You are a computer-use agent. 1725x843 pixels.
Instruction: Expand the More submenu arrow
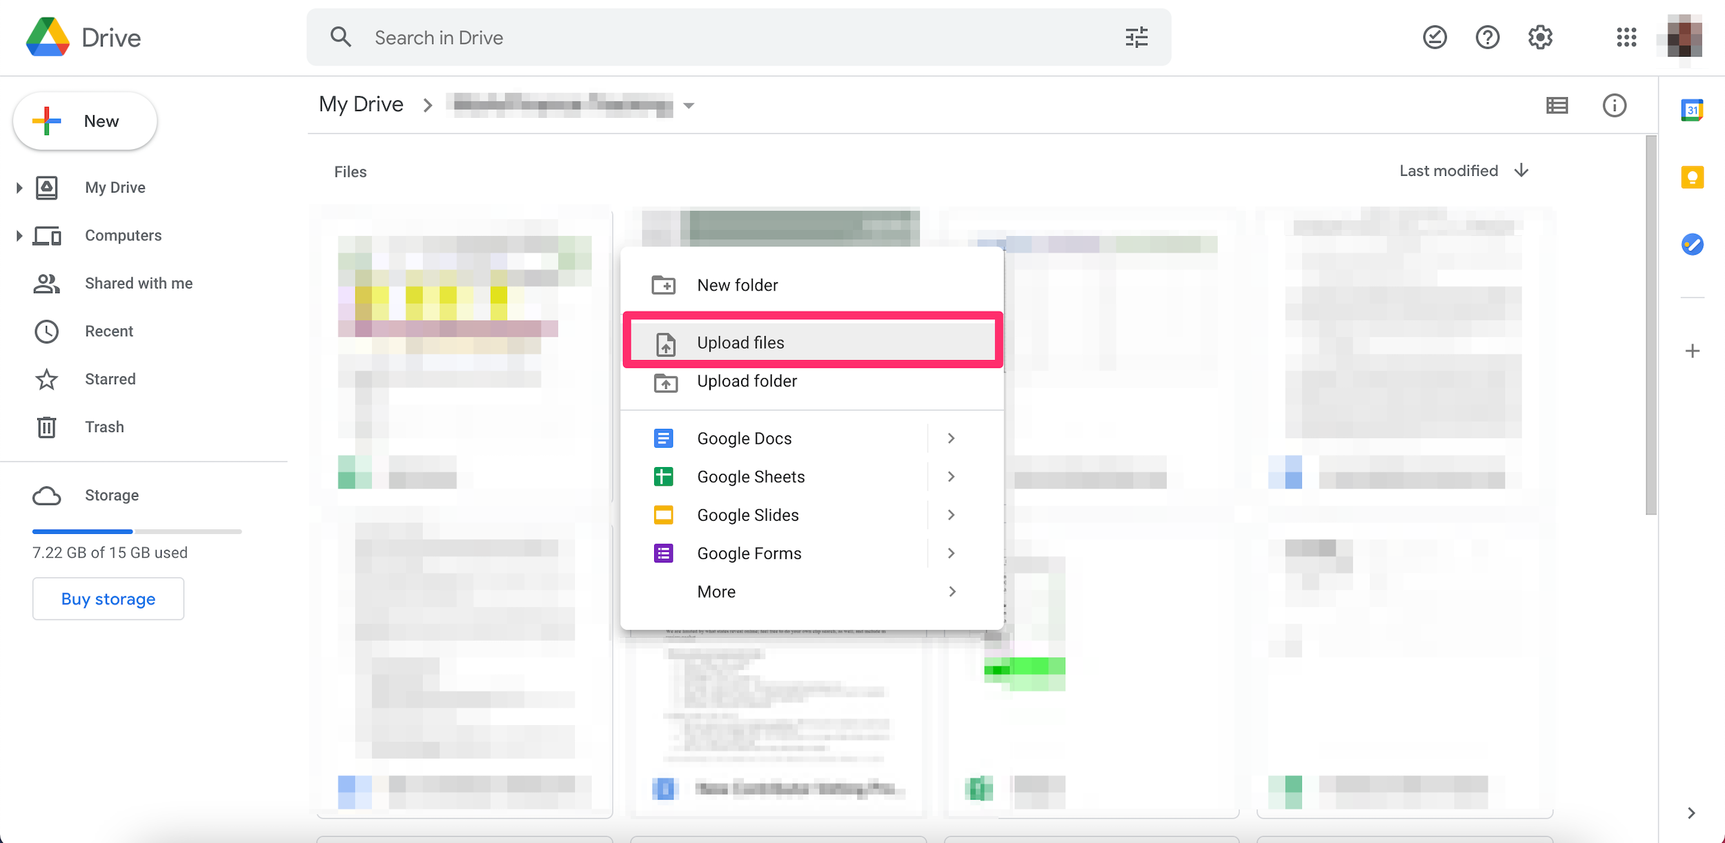pyautogui.click(x=952, y=591)
